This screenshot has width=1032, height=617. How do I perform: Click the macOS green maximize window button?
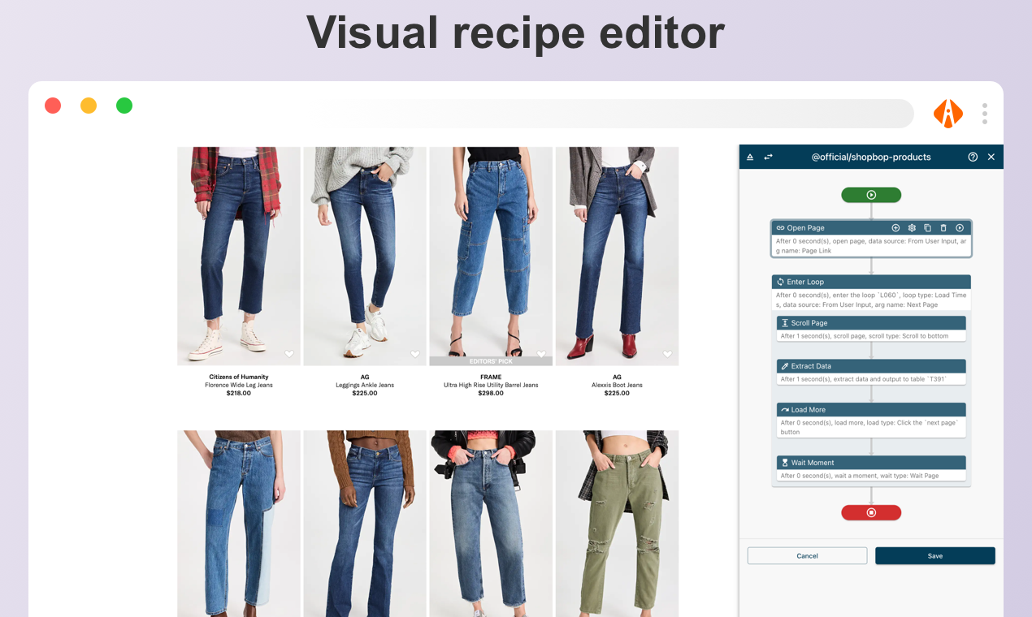click(x=124, y=106)
